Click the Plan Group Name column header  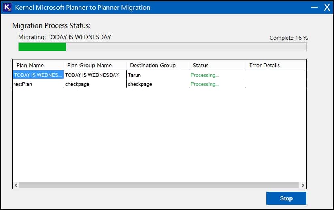pyautogui.click(x=95, y=65)
